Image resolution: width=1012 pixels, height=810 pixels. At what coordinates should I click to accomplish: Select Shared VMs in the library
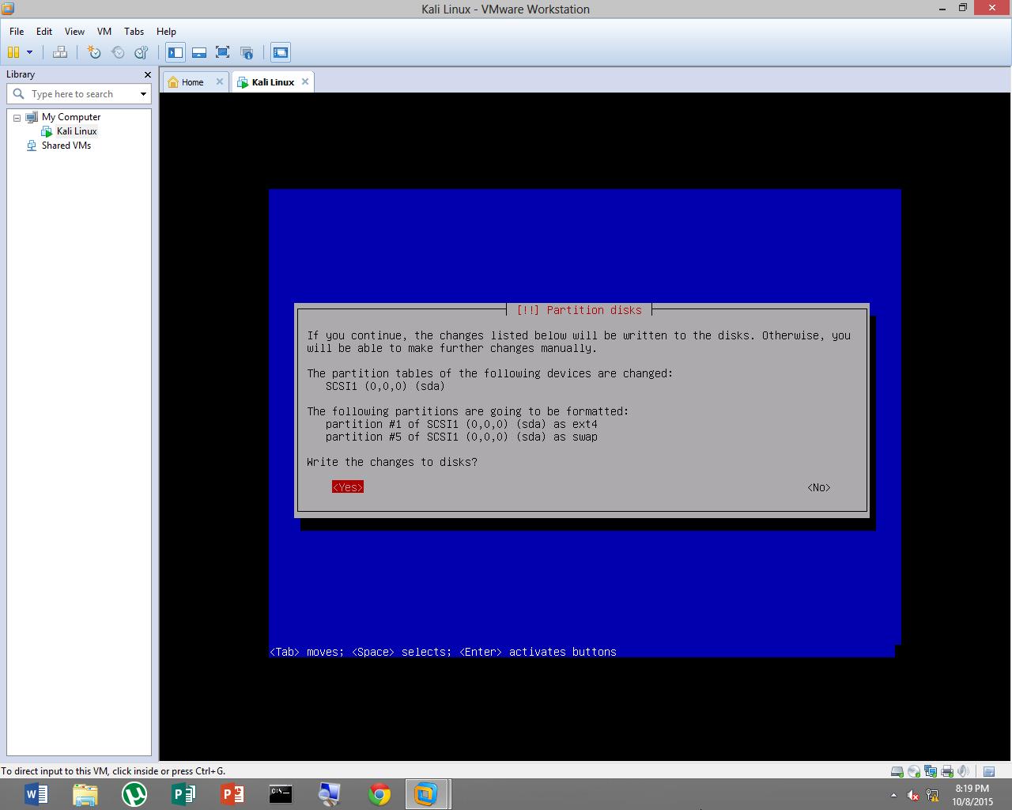(66, 146)
